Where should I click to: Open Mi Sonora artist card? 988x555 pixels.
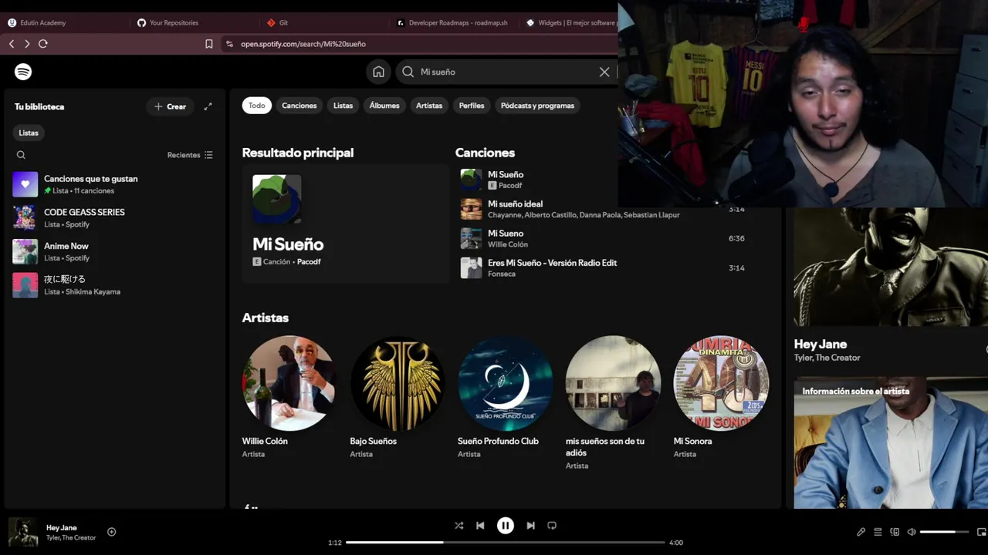point(721,398)
